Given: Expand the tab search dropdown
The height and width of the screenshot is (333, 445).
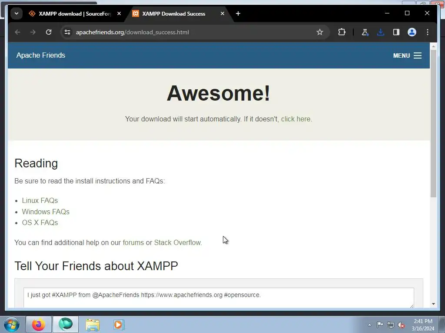Looking at the screenshot, I should pos(17,13).
